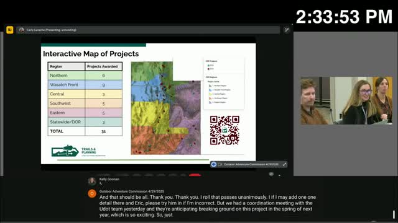Click the Eastern Region legend item

(x=217, y=102)
